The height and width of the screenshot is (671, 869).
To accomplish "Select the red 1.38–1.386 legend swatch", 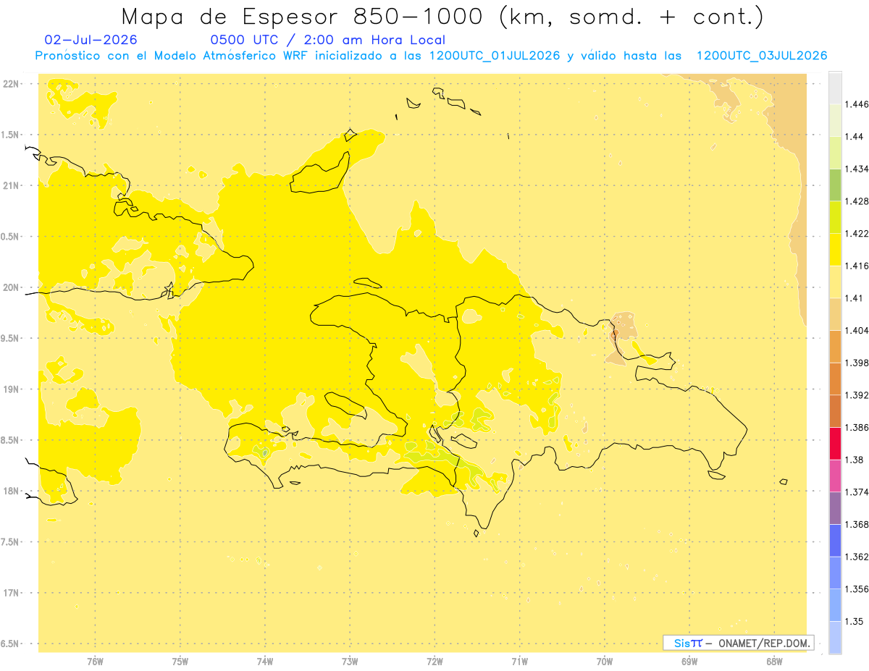I will click(x=835, y=444).
